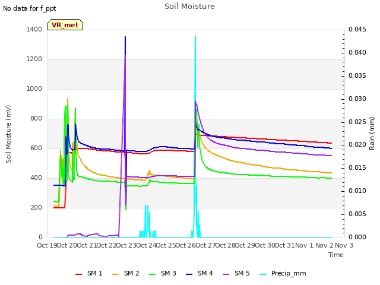Click the 0.020 right axis tick
This screenshot has height=285, width=380.
pos(357,145)
